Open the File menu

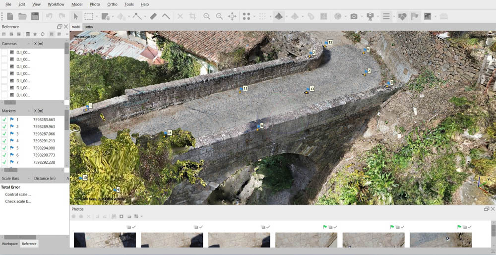[8, 4]
